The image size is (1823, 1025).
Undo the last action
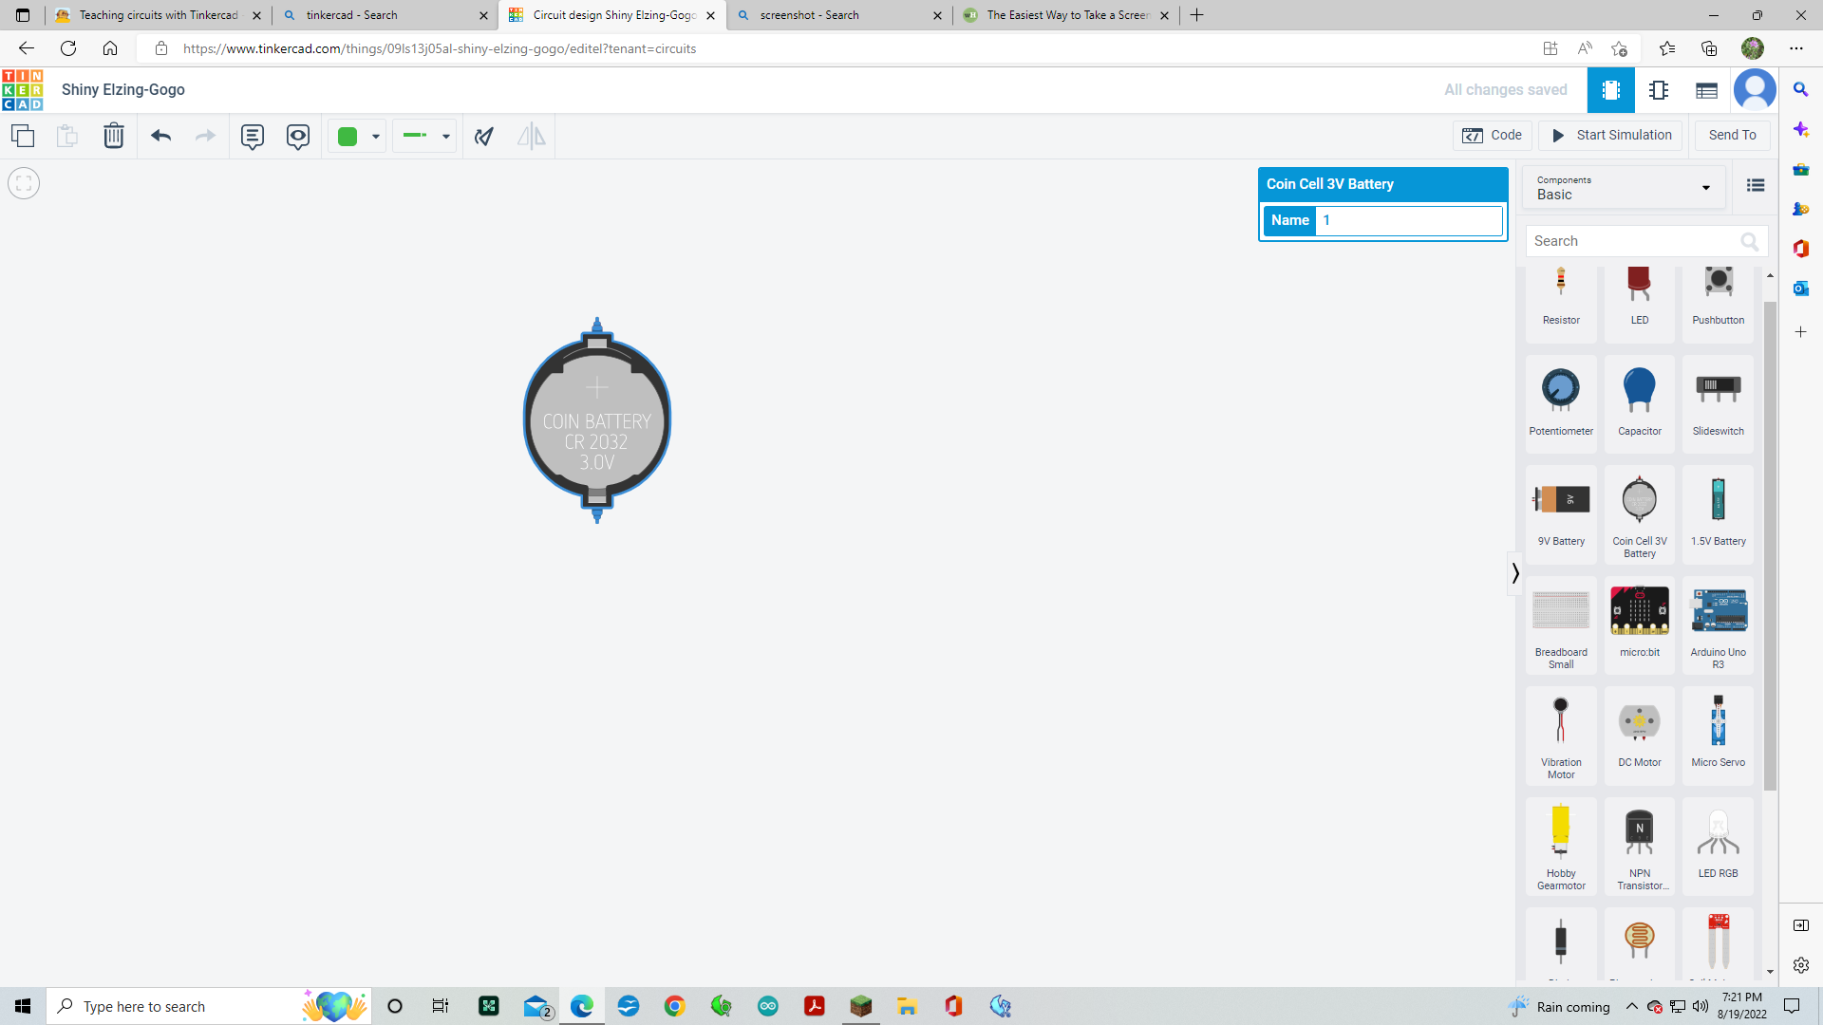click(x=160, y=136)
